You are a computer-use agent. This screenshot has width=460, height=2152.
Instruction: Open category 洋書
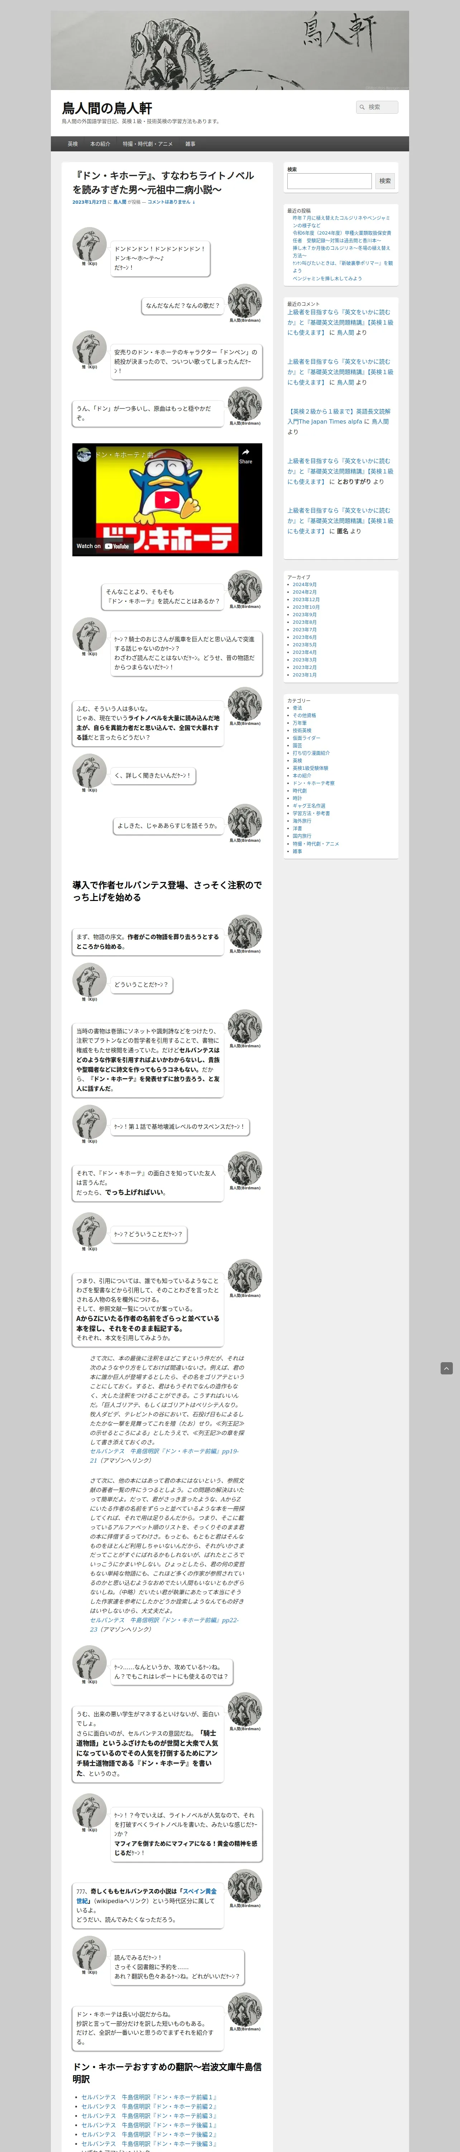click(297, 829)
